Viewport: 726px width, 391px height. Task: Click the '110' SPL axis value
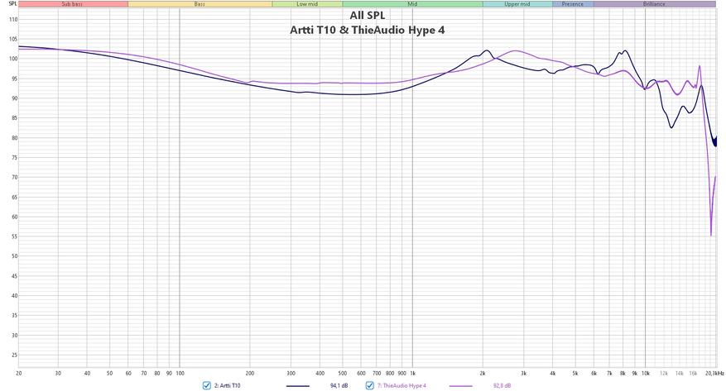point(13,19)
